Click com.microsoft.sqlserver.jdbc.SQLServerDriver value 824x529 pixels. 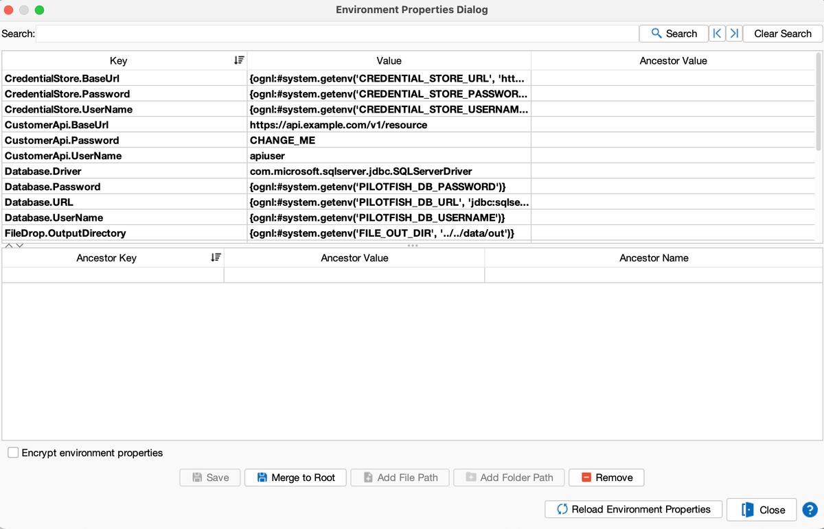click(389, 171)
